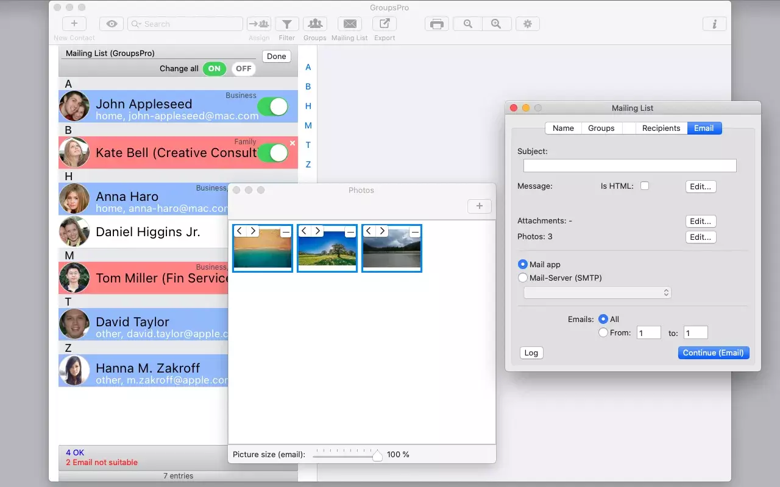Switch to the Recipients tab

pyautogui.click(x=661, y=128)
